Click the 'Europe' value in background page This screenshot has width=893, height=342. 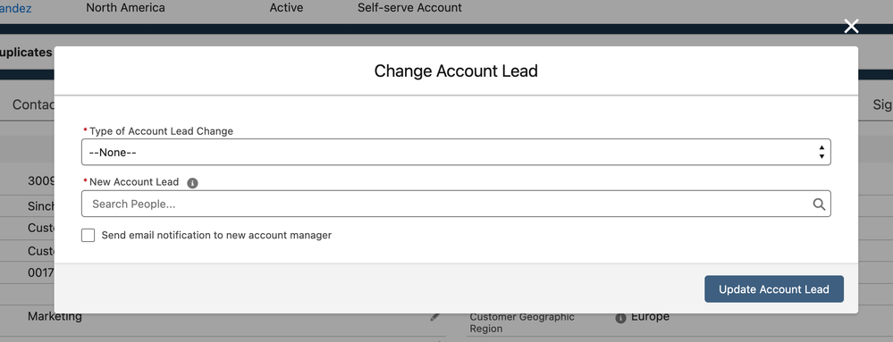650,317
